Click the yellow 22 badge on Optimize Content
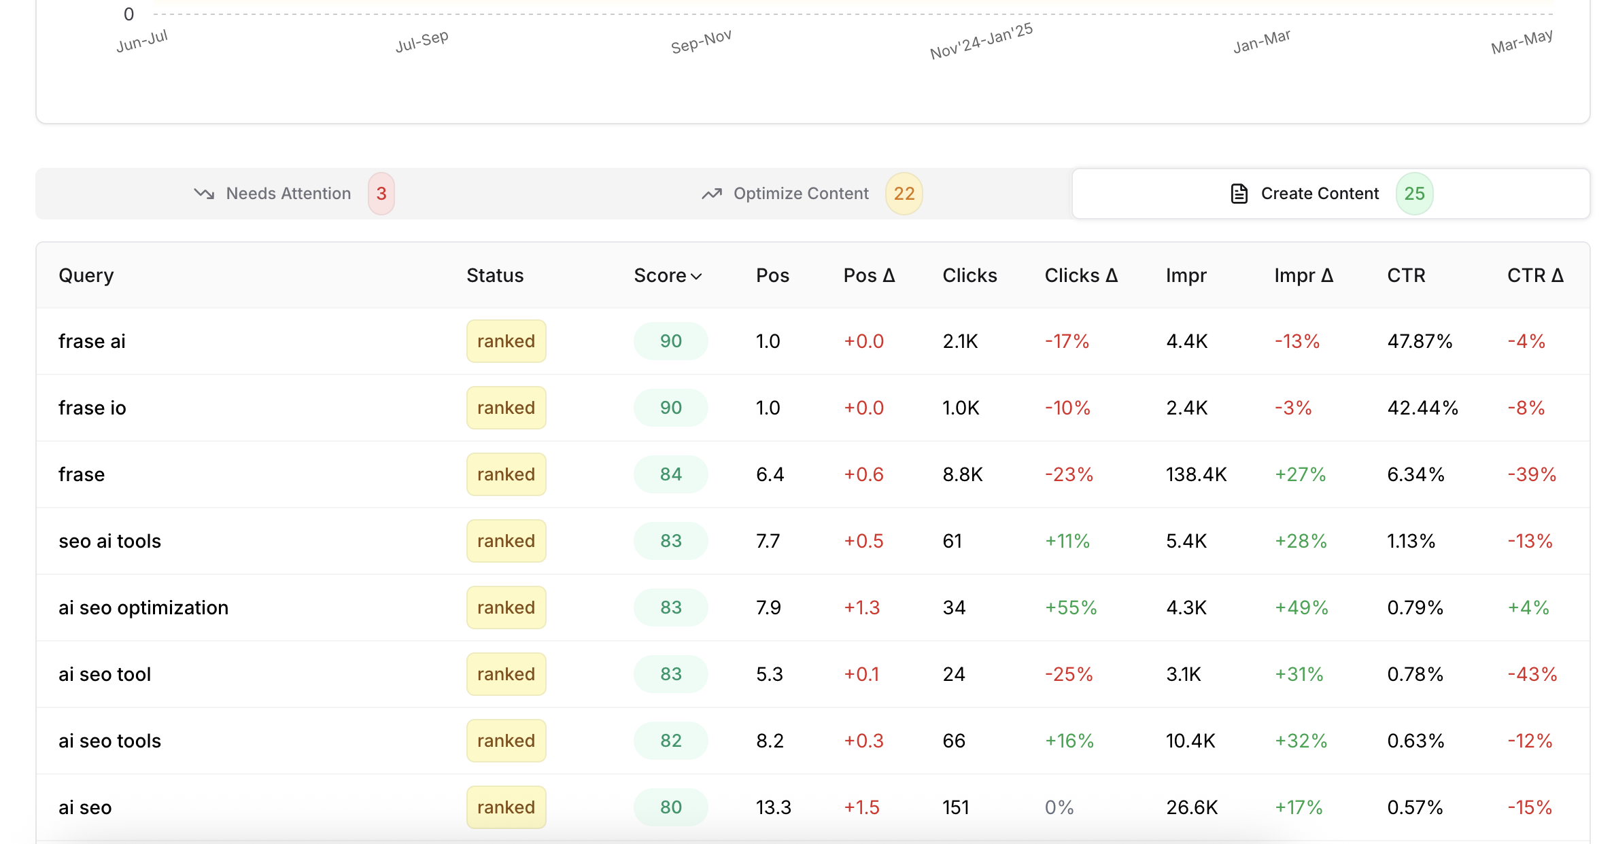This screenshot has width=1614, height=844. 904,194
